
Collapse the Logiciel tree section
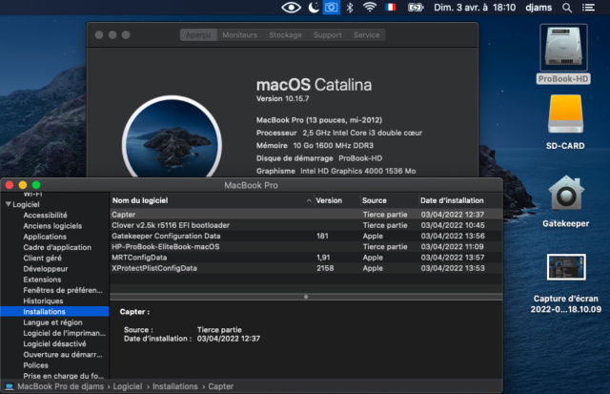9,204
